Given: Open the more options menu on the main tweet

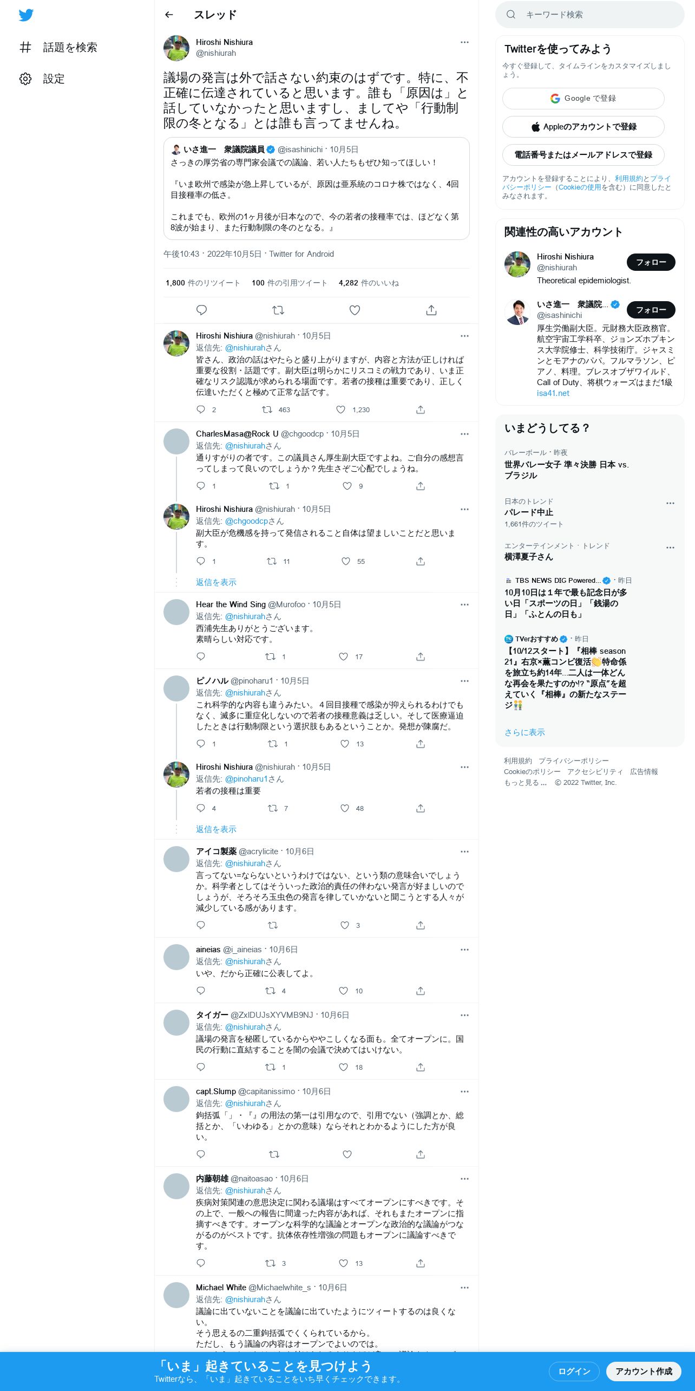Looking at the screenshot, I should tap(464, 42).
